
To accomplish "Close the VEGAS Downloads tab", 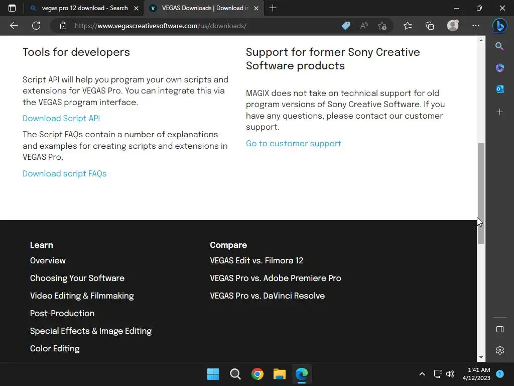I will (256, 8).
